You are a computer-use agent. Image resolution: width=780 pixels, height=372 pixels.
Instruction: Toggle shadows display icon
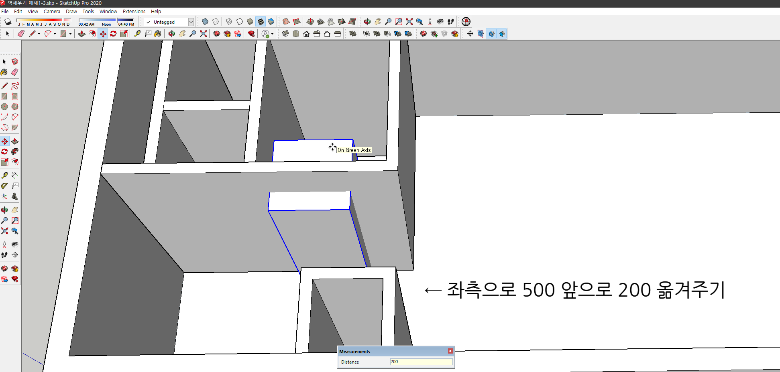click(x=8, y=22)
